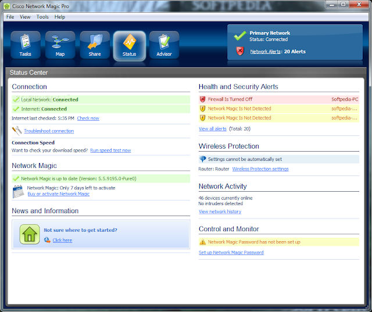Screen dimensions: 372x312
Task: Click the globe arrow icon beside Click here
Action: [x=47, y=240]
